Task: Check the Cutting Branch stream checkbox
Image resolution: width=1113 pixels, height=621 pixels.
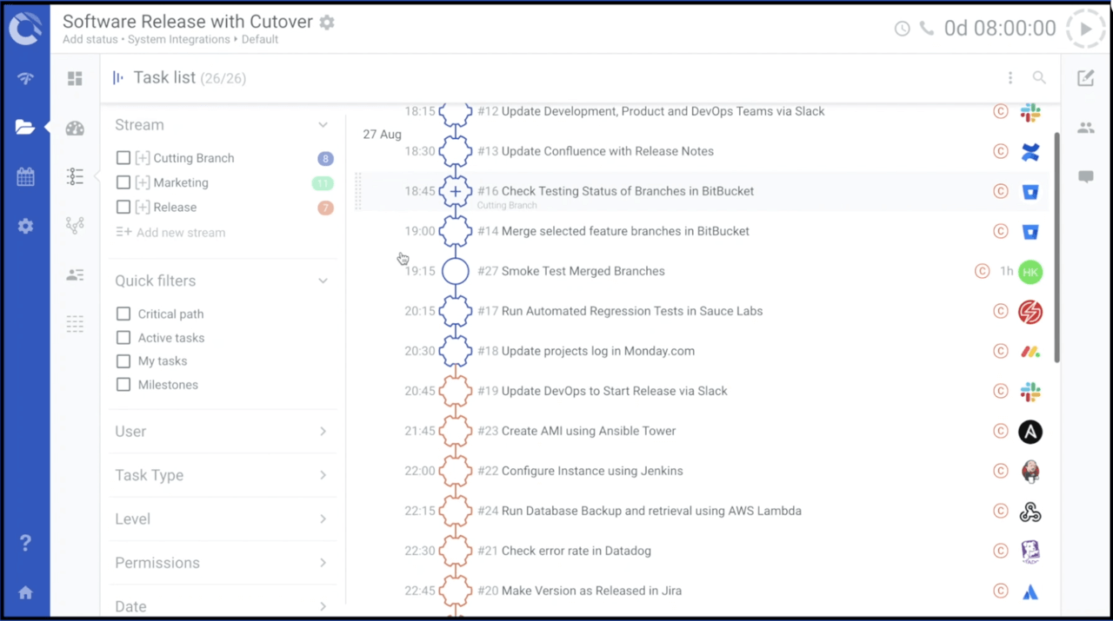Action: click(x=122, y=157)
